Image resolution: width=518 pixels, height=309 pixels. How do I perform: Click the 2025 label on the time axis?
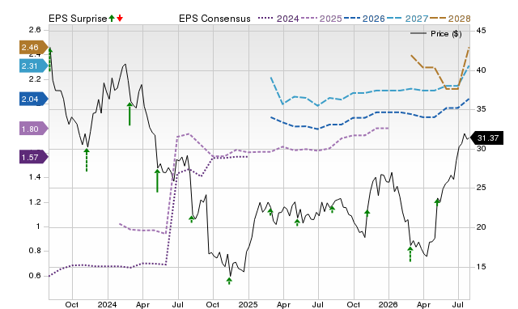(248, 304)
